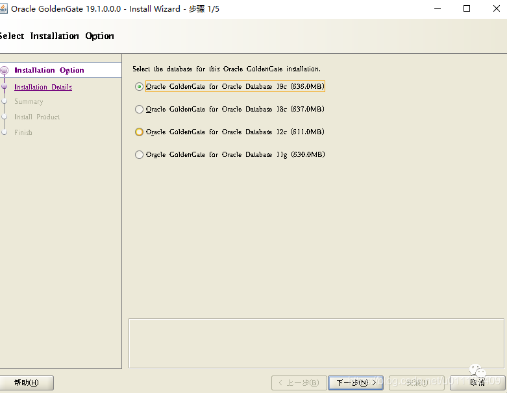Click the 'Select the database' instruction text
The height and width of the screenshot is (393, 507).
pyautogui.click(x=227, y=69)
